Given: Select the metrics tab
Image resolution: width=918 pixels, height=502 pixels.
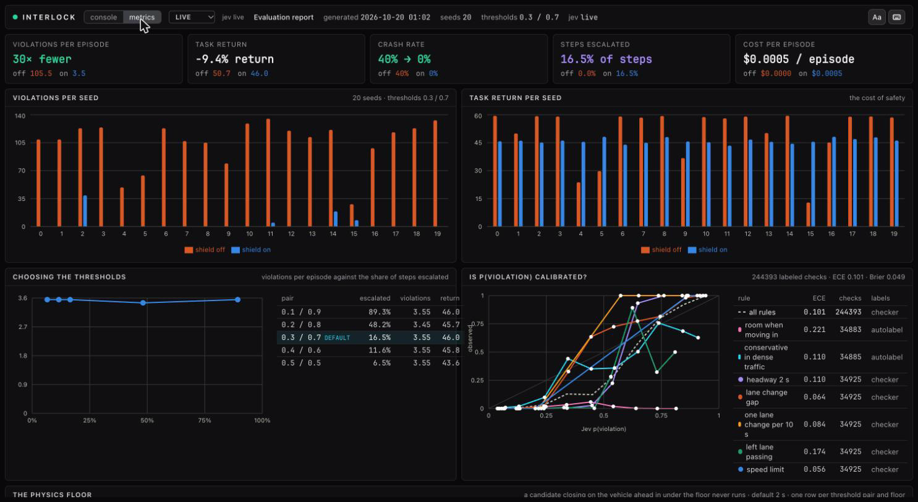Looking at the screenshot, I should tap(142, 17).
